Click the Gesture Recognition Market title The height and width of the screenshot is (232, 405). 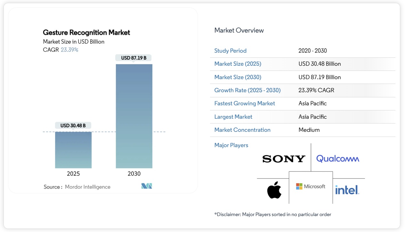click(86, 33)
